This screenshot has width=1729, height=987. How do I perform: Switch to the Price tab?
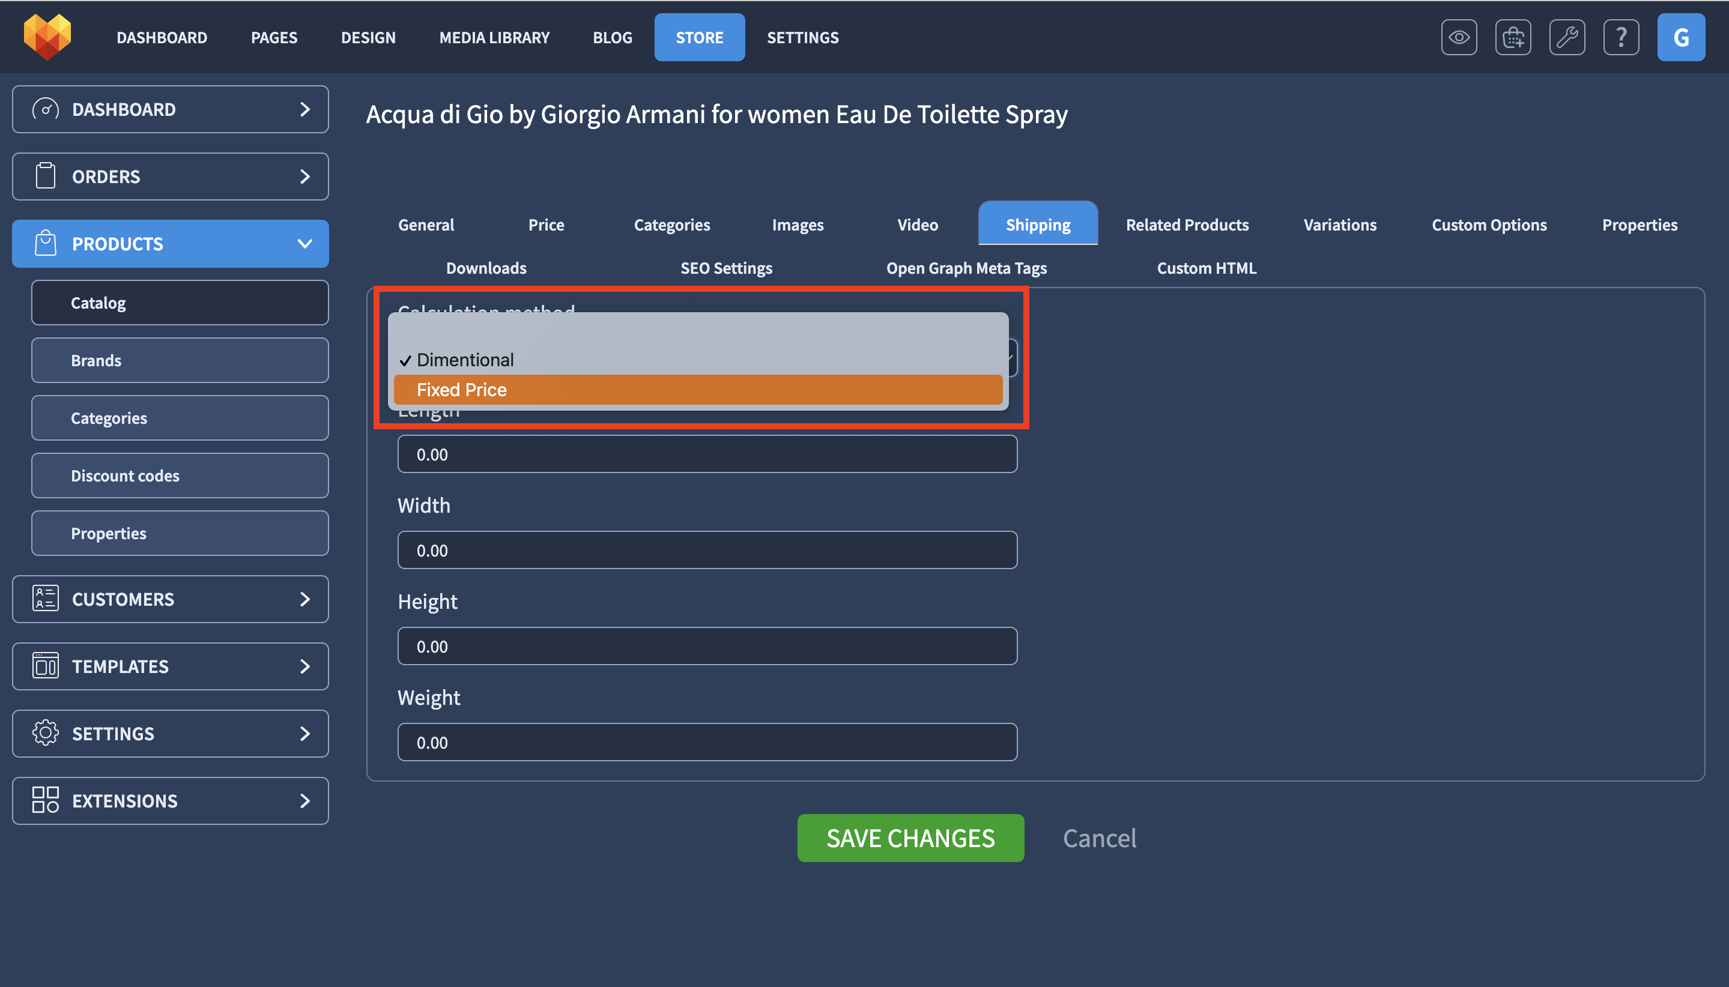pos(546,225)
